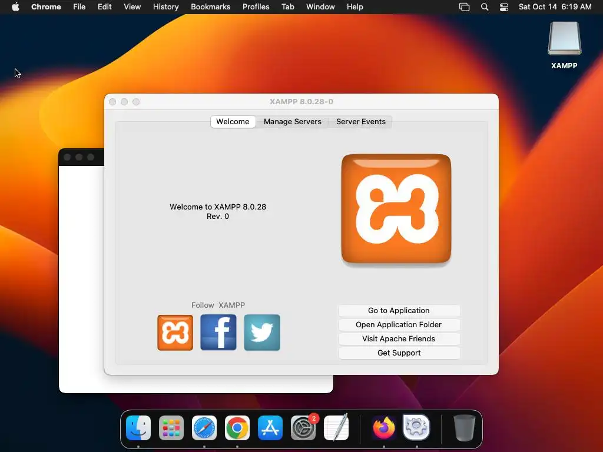The width and height of the screenshot is (603, 452).
Task: Open the Chrome application menu
Action: click(x=46, y=7)
